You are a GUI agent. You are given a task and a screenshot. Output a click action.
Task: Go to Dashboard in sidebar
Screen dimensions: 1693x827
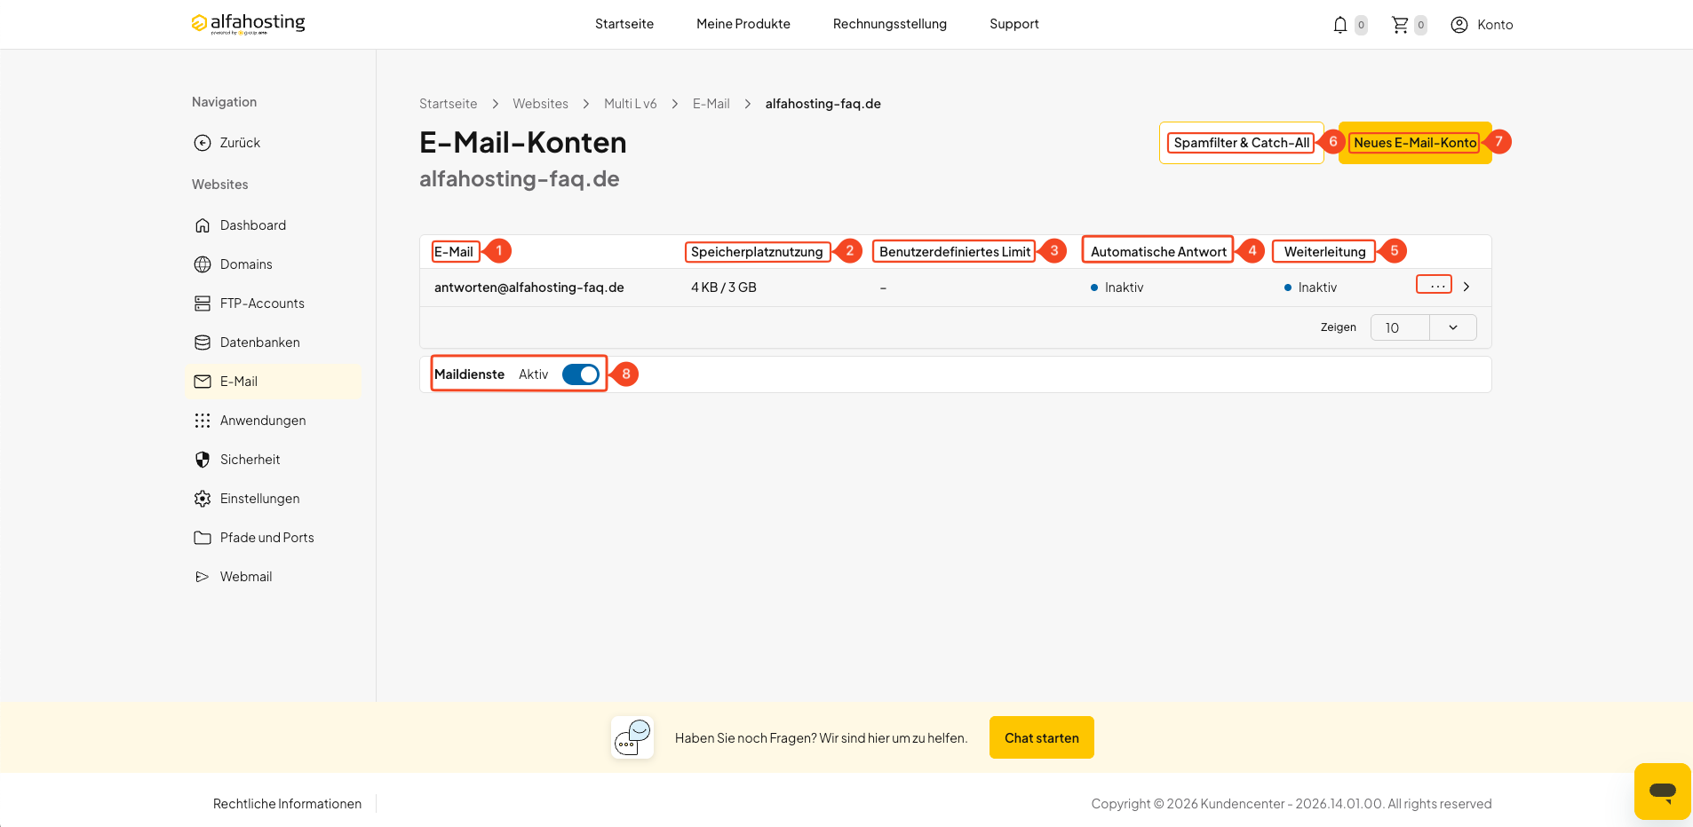(253, 225)
